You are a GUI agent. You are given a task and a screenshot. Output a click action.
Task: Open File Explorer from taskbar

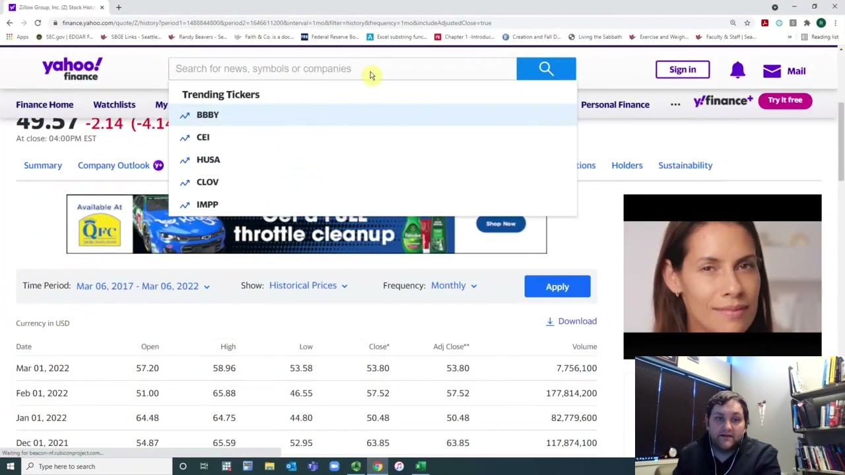click(269, 466)
